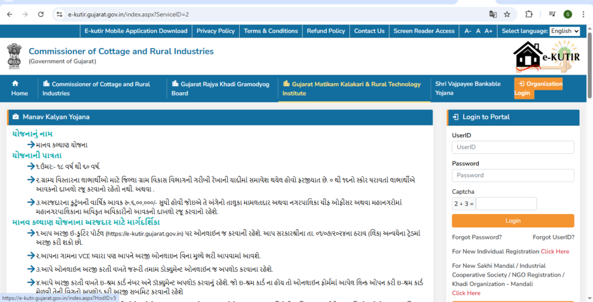Open E-kutir Mobile Application Download link
This screenshot has height=302, width=593.
point(136,31)
